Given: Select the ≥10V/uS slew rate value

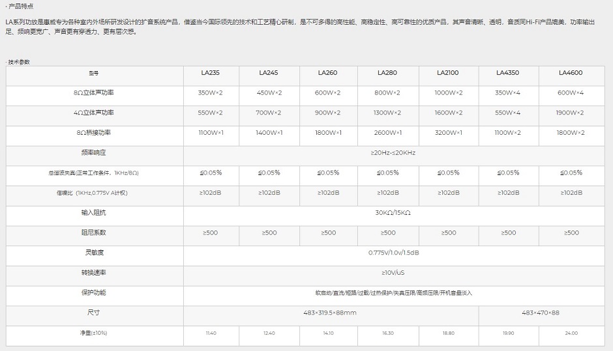Looking at the screenshot, I should pos(397,272).
